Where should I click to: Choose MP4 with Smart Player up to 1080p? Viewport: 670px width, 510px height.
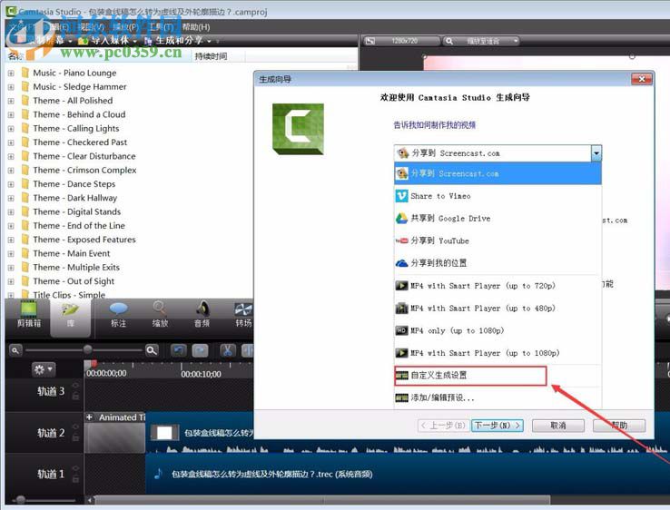coord(498,353)
